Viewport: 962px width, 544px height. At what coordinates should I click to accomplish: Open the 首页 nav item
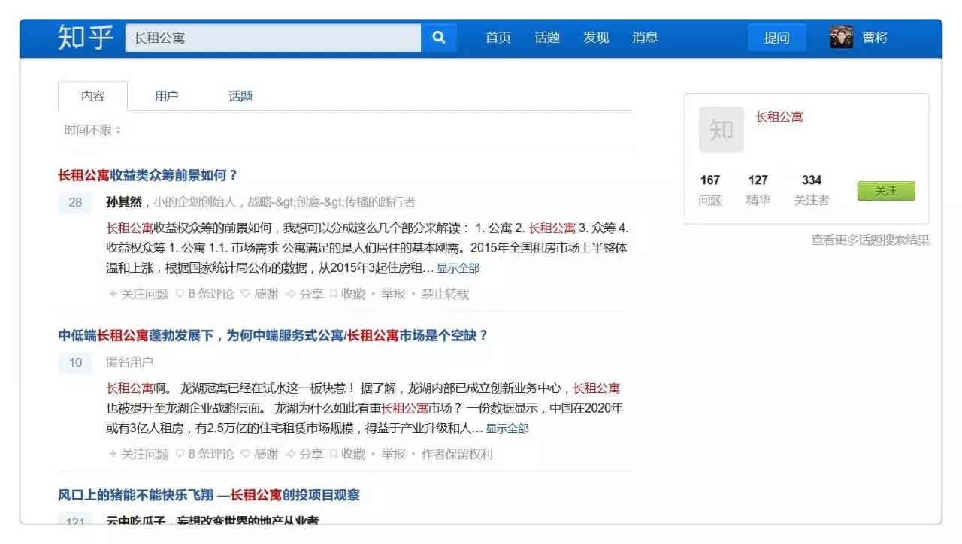[498, 38]
